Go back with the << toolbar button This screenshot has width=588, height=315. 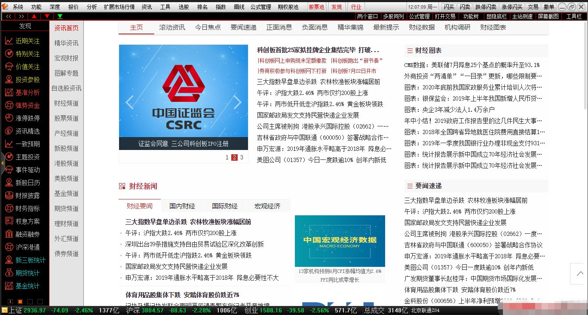9,16
